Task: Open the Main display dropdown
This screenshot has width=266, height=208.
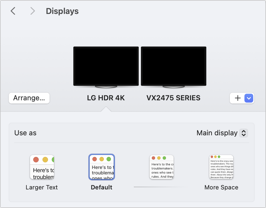Action: point(217,133)
